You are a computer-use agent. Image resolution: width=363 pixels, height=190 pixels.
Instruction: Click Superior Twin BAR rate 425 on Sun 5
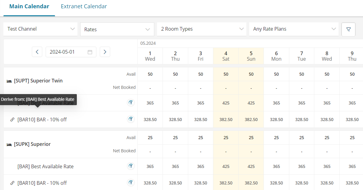click(x=251, y=103)
